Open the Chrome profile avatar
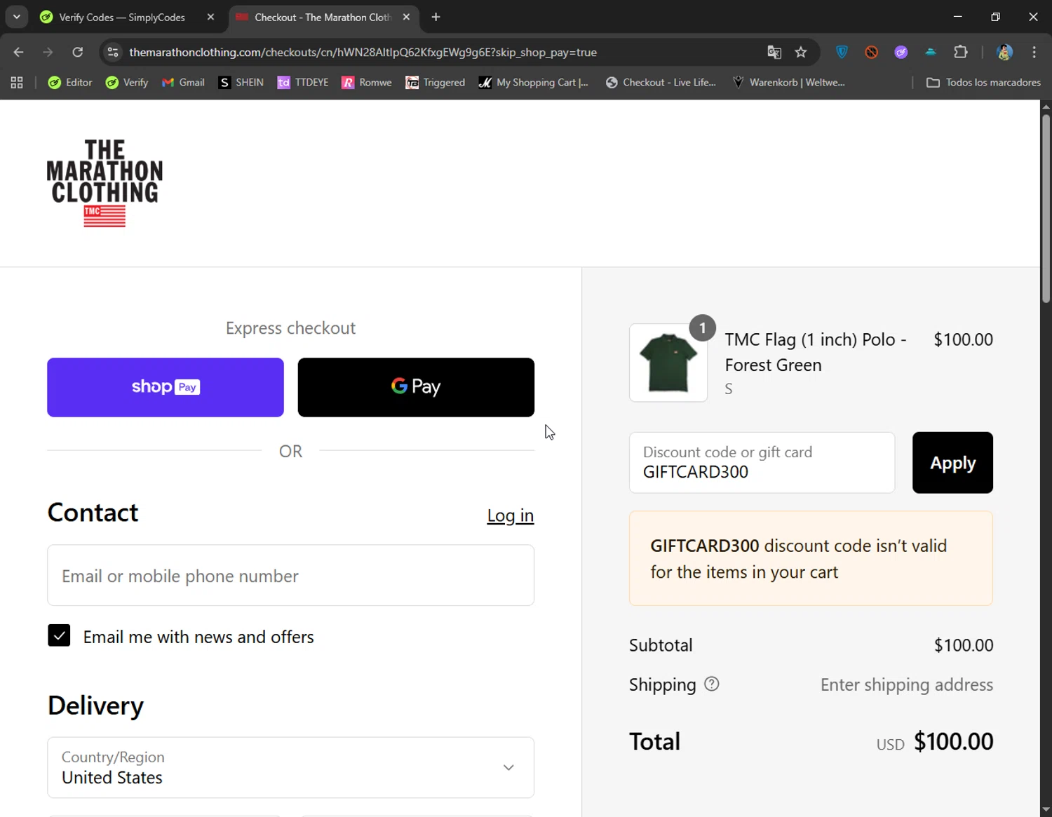 [1004, 52]
